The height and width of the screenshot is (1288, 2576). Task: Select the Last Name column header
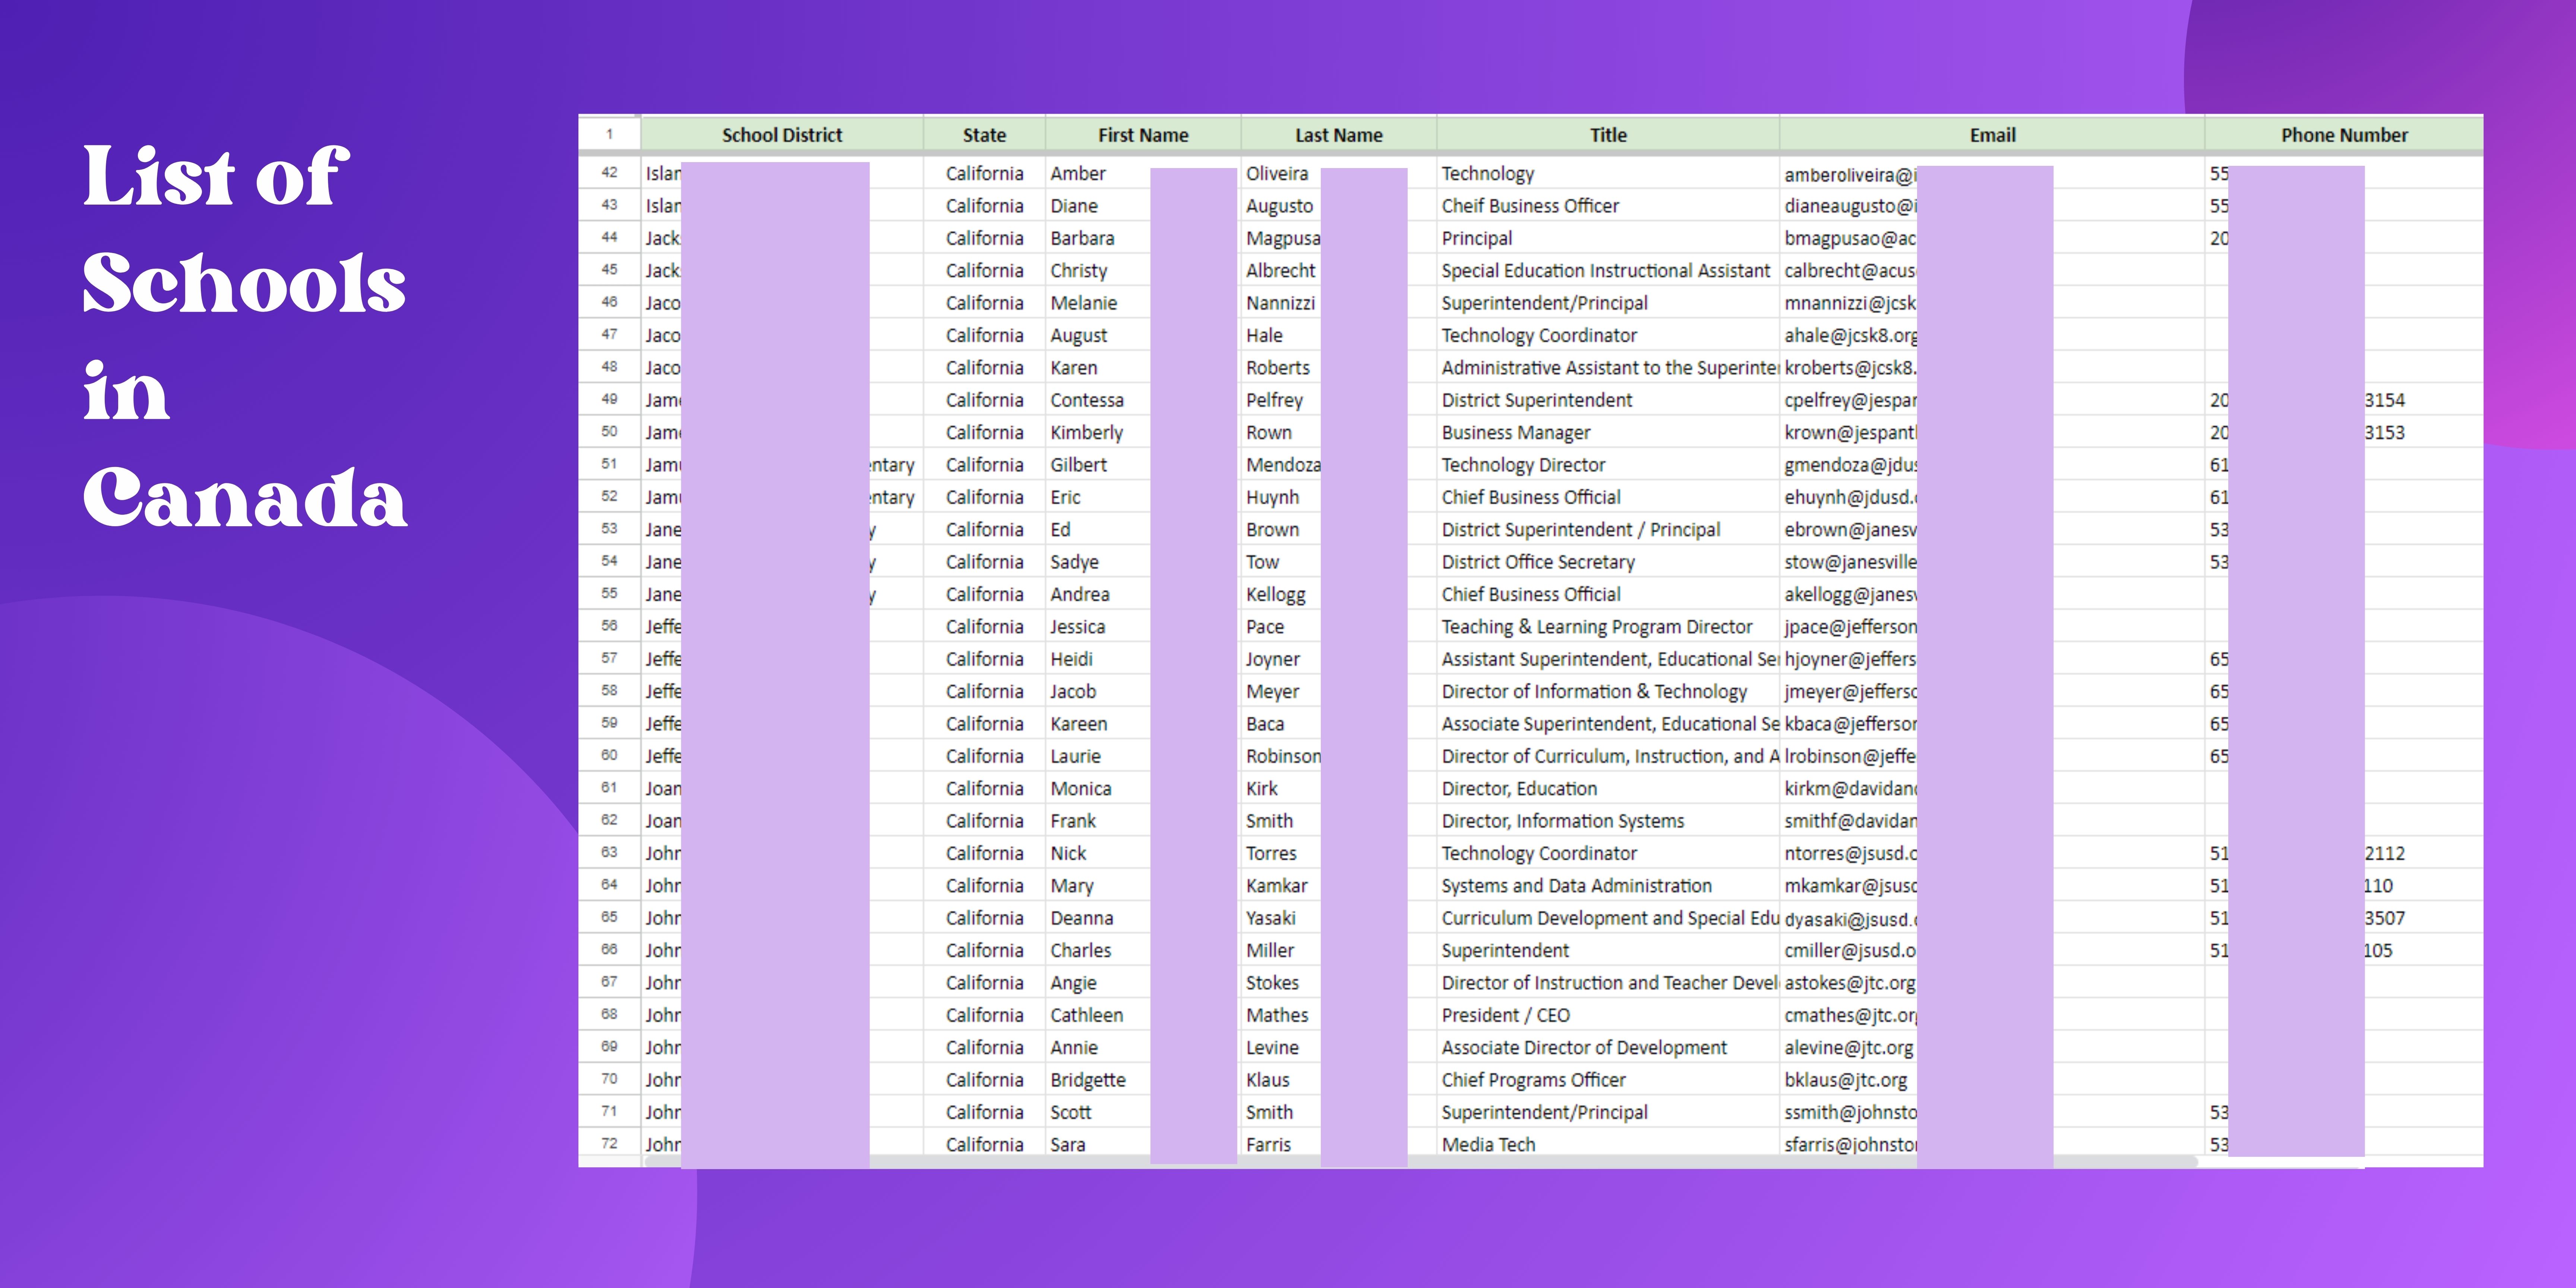1339,135
